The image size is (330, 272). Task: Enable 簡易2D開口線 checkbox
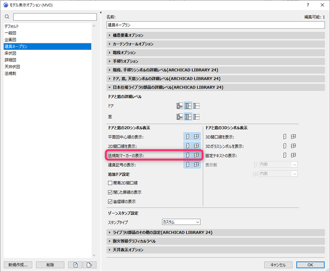coord(110,183)
